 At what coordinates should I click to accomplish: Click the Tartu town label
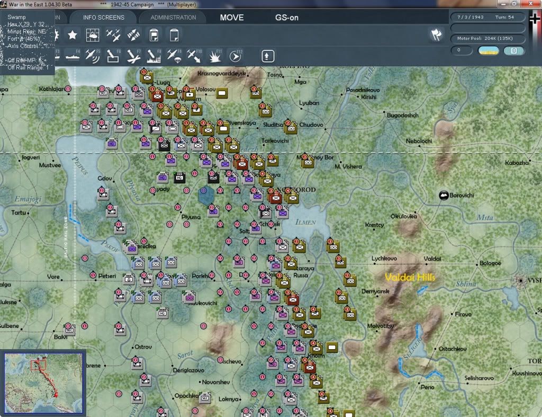point(19,212)
